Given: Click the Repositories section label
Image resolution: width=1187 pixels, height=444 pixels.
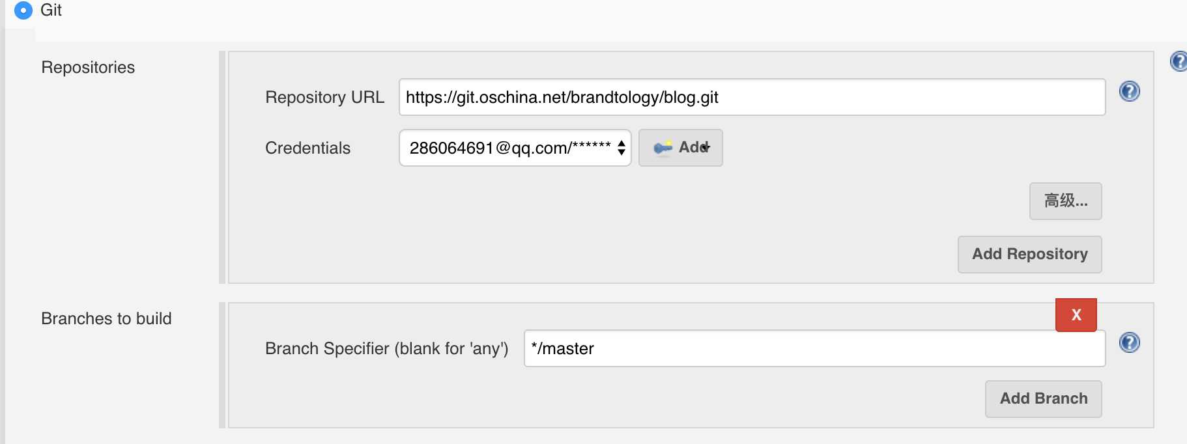Looking at the screenshot, I should (88, 67).
